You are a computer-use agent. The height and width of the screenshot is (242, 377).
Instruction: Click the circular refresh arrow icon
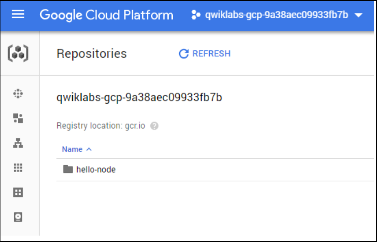click(184, 54)
